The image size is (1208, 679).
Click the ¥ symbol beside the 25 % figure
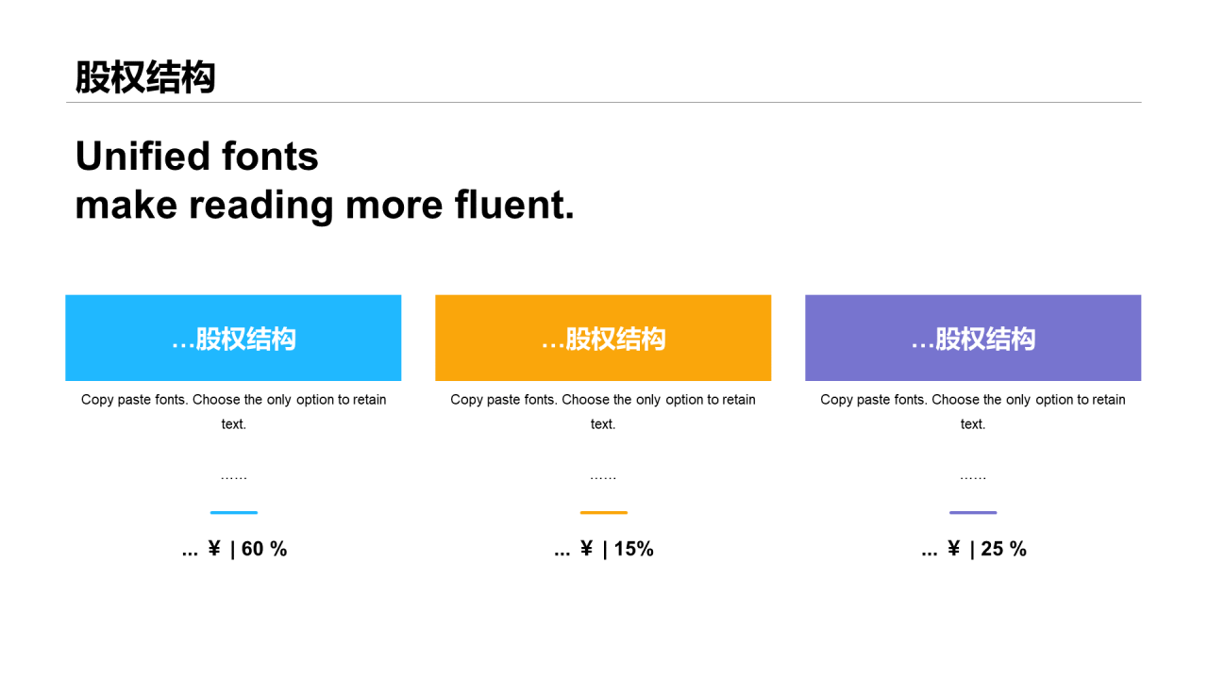click(x=953, y=549)
